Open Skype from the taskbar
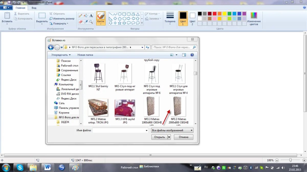 pyautogui.click(x=20, y=167)
